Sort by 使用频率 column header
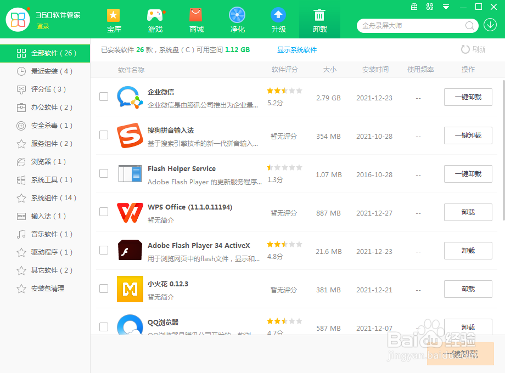Screen dimensions: 505x373 click(x=420, y=70)
